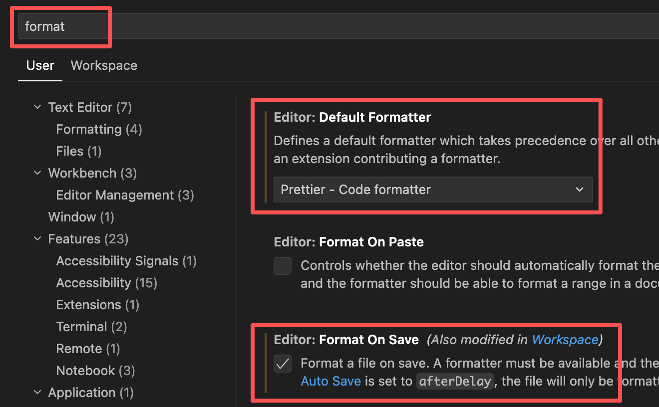Uncheck the Format On Save checkbox

click(283, 364)
